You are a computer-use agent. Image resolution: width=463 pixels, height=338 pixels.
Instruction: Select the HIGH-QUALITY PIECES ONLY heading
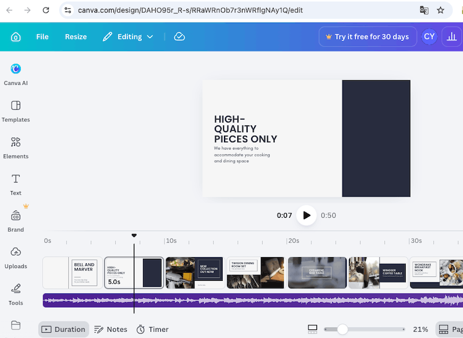[245, 129]
